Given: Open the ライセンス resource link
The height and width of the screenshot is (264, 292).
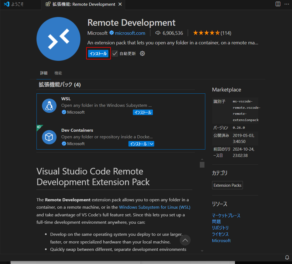Looking at the screenshot, I should (x=220, y=234).
